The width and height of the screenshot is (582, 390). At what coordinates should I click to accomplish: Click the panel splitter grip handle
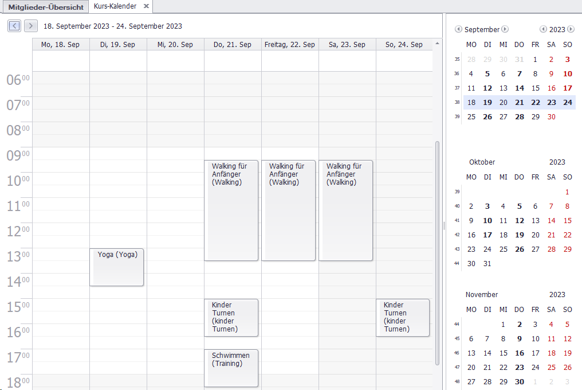point(444,226)
